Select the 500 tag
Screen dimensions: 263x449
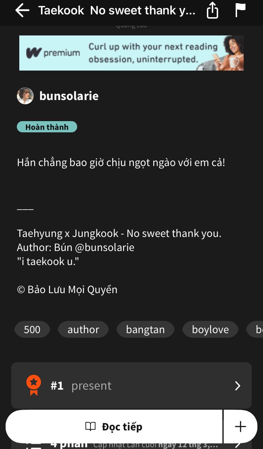[x=32, y=329]
